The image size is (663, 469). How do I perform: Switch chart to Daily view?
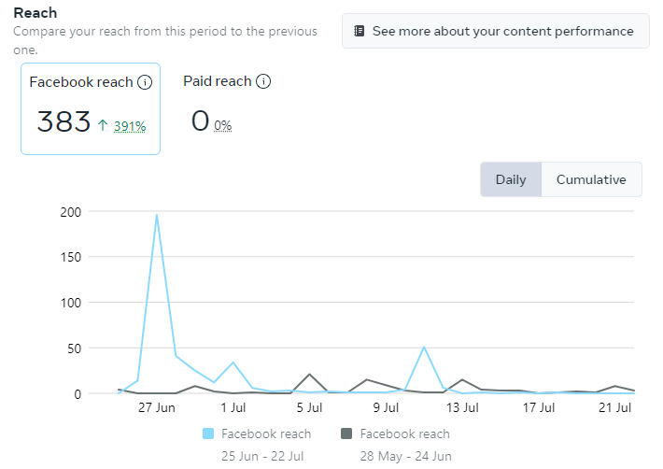tap(511, 179)
